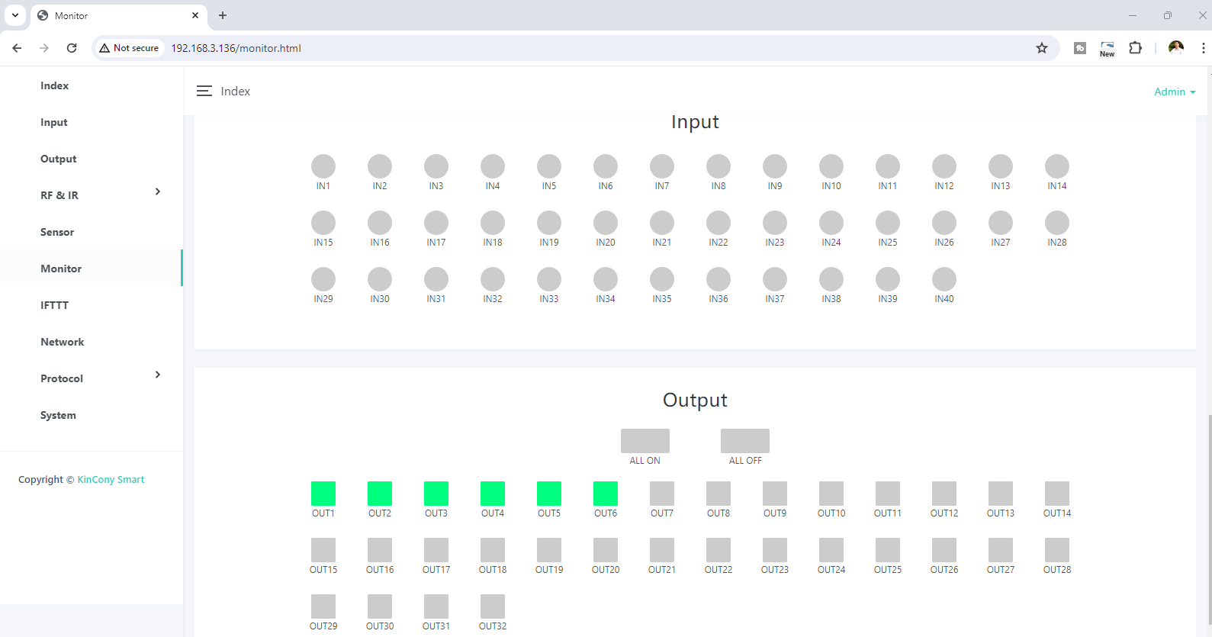Expand the RF & IR submenu
This screenshot has width=1212, height=637.
pos(157,191)
